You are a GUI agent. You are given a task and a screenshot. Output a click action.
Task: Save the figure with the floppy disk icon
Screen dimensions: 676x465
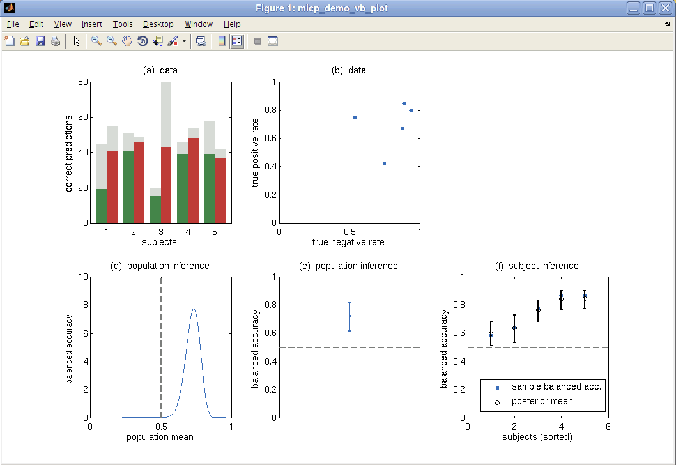(40, 42)
